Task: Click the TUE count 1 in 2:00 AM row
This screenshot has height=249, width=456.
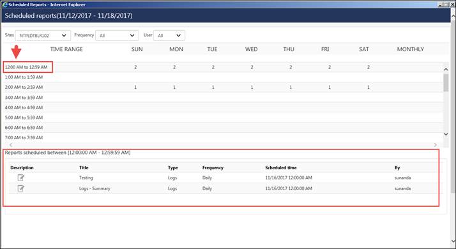Action: click(213, 87)
